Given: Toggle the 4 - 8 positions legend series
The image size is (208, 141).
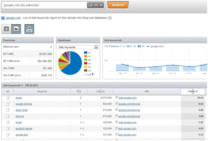Looking at the screenshot, I should pyautogui.click(x=130, y=47).
